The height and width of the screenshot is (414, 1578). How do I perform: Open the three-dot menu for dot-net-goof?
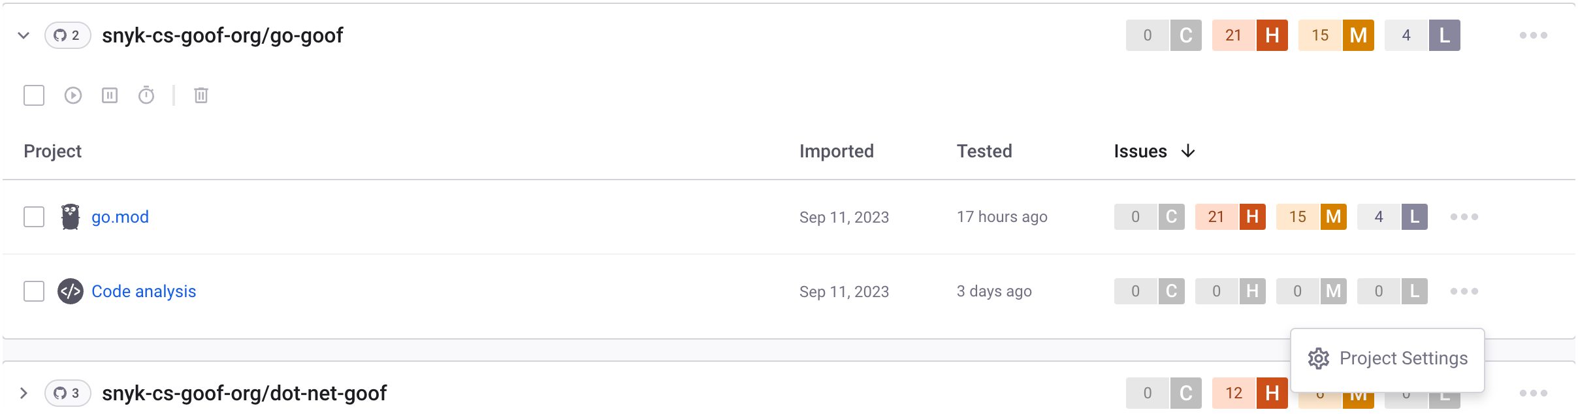click(1534, 392)
